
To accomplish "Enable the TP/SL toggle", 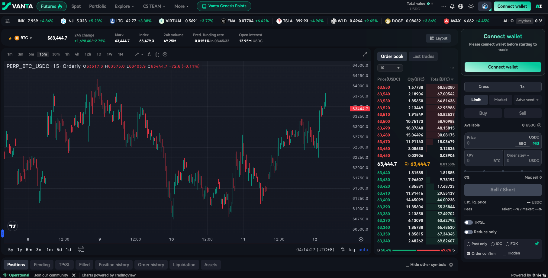I will [469, 222].
